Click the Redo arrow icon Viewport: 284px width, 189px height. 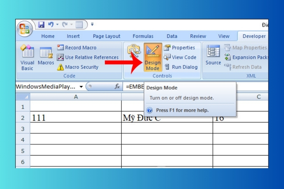point(65,24)
